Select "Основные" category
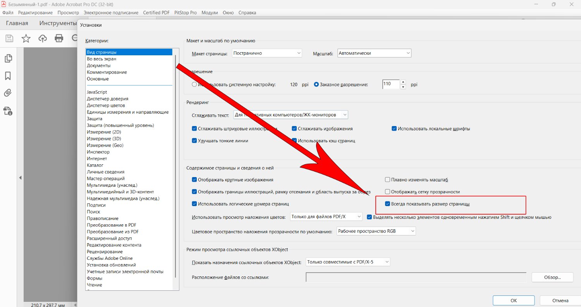581x307 pixels. [x=129, y=79]
